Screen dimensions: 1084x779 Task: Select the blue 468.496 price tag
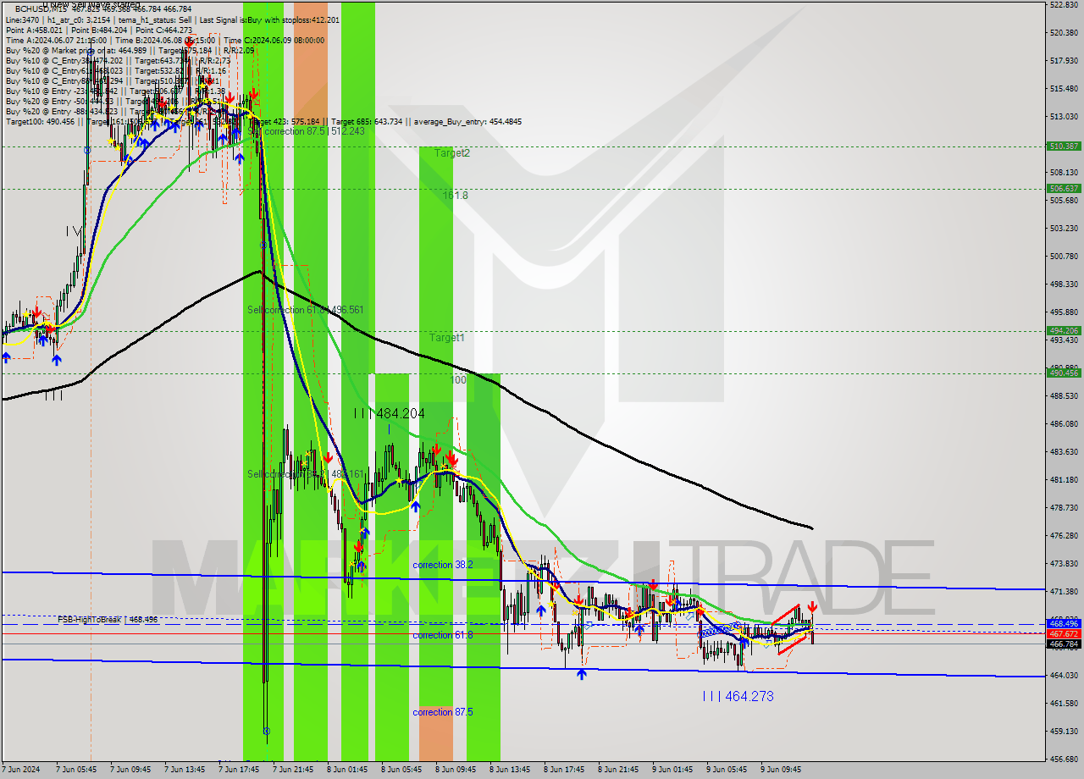coord(1064,623)
